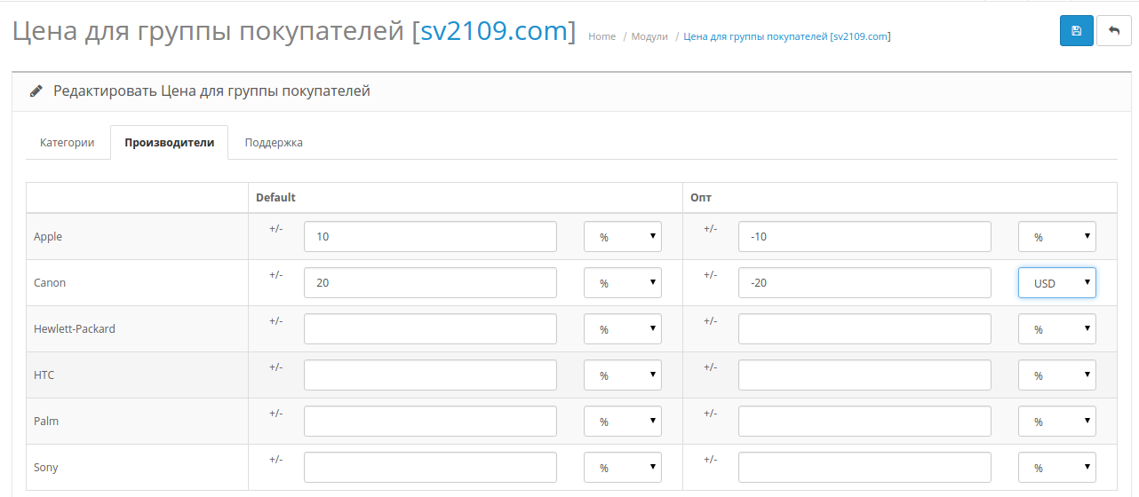1139x497 pixels.
Task: Click the Default column header
Action: click(x=275, y=198)
